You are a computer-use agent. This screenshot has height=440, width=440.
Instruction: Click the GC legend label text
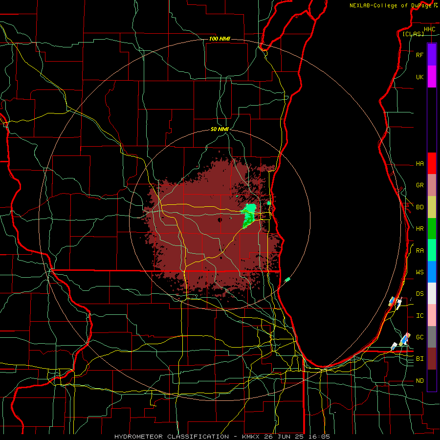(x=419, y=337)
